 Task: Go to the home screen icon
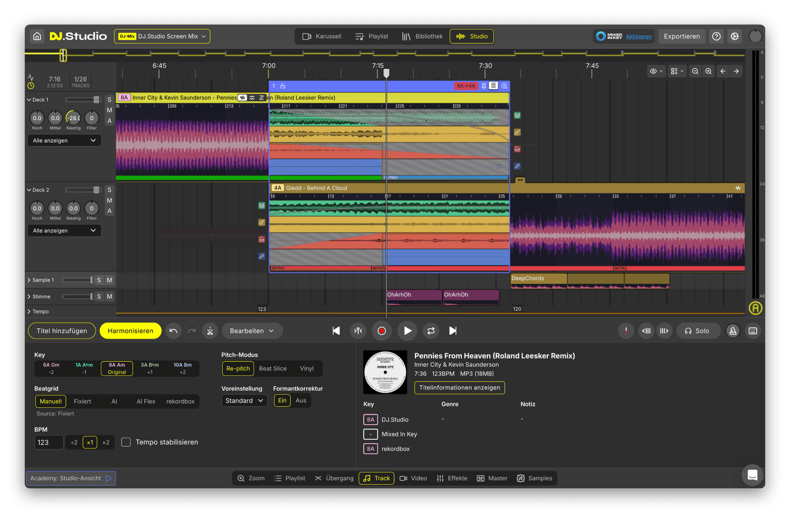37,36
